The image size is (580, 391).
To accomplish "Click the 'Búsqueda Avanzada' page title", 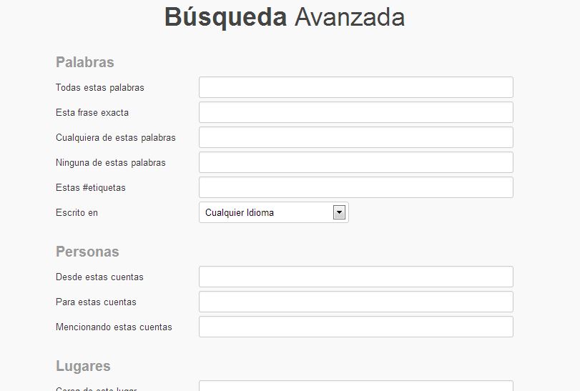I will point(285,17).
